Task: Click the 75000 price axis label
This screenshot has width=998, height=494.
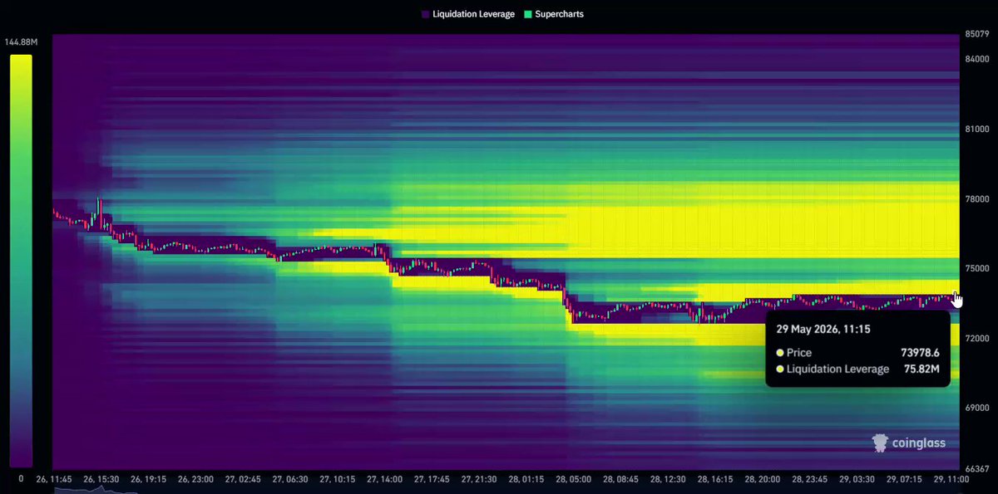Action: click(976, 268)
